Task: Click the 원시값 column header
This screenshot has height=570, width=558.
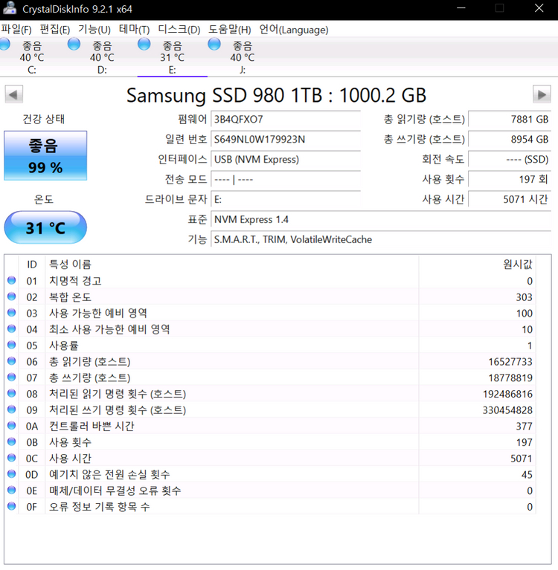Action: (477, 265)
